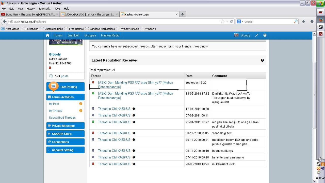
Task: Click the page scrollbar down arrow
Action: pyautogui.click(x=314, y=181)
